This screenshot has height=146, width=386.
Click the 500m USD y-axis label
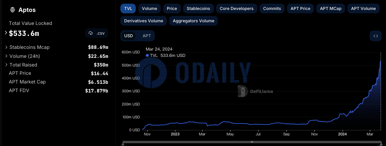click(131, 65)
